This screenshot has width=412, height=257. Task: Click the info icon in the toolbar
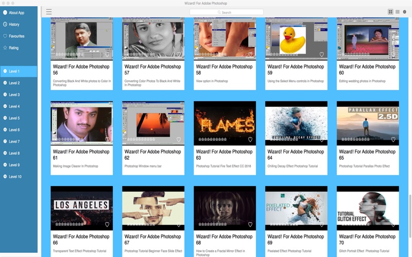point(405,12)
